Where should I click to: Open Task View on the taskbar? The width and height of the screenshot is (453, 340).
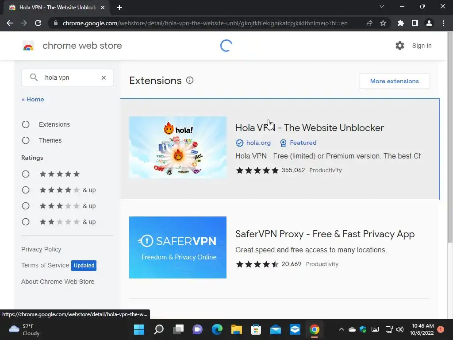[178, 329]
